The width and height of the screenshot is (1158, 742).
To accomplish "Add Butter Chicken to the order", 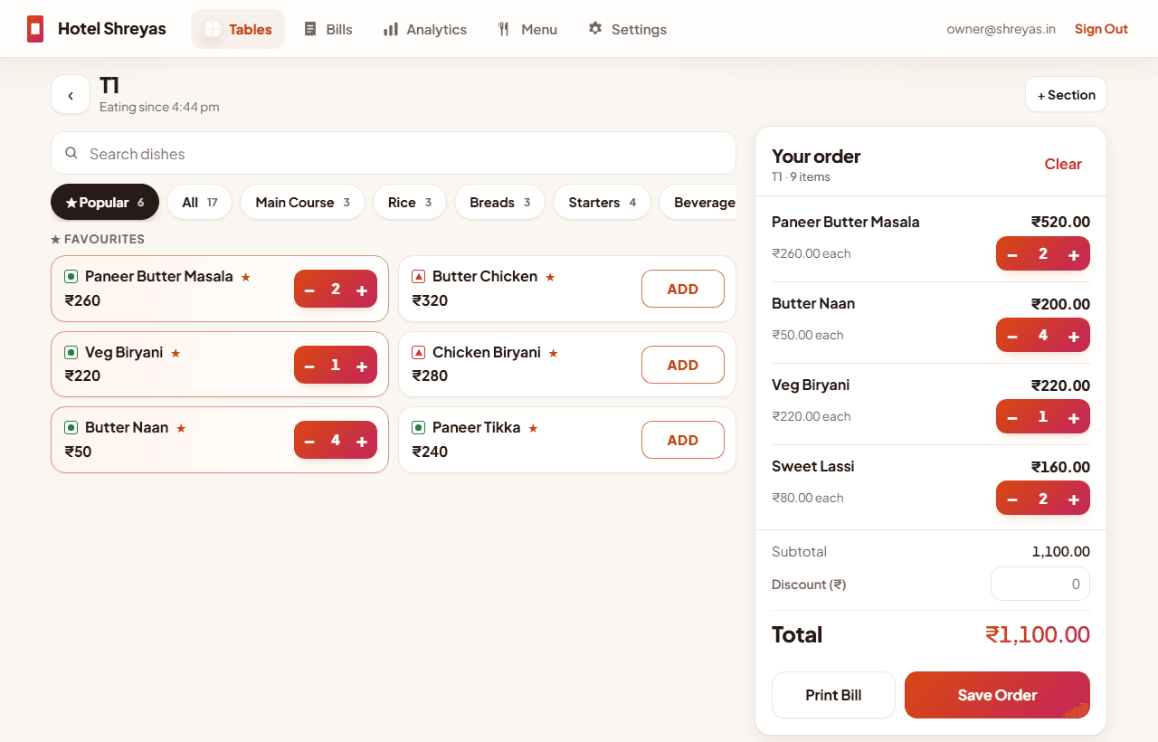I will click(683, 289).
